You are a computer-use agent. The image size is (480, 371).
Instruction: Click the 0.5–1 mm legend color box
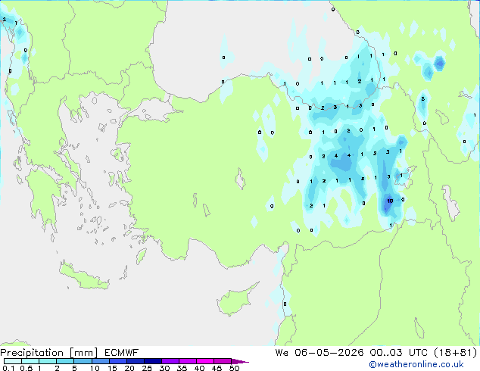click(x=30, y=361)
